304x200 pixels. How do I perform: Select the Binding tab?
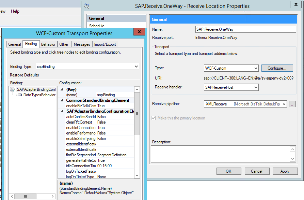pos(31,44)
